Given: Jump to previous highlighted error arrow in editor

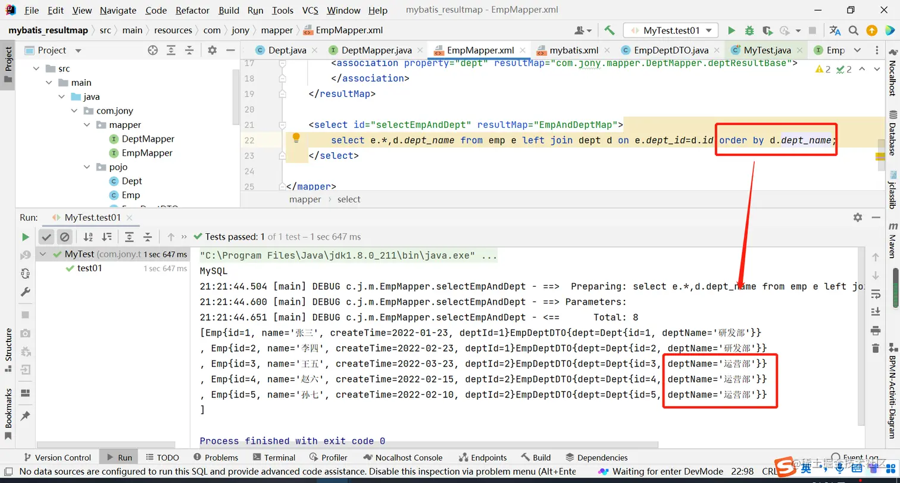Looking at the screenshot, I should 861,70.
